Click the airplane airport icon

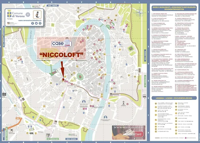12,130
